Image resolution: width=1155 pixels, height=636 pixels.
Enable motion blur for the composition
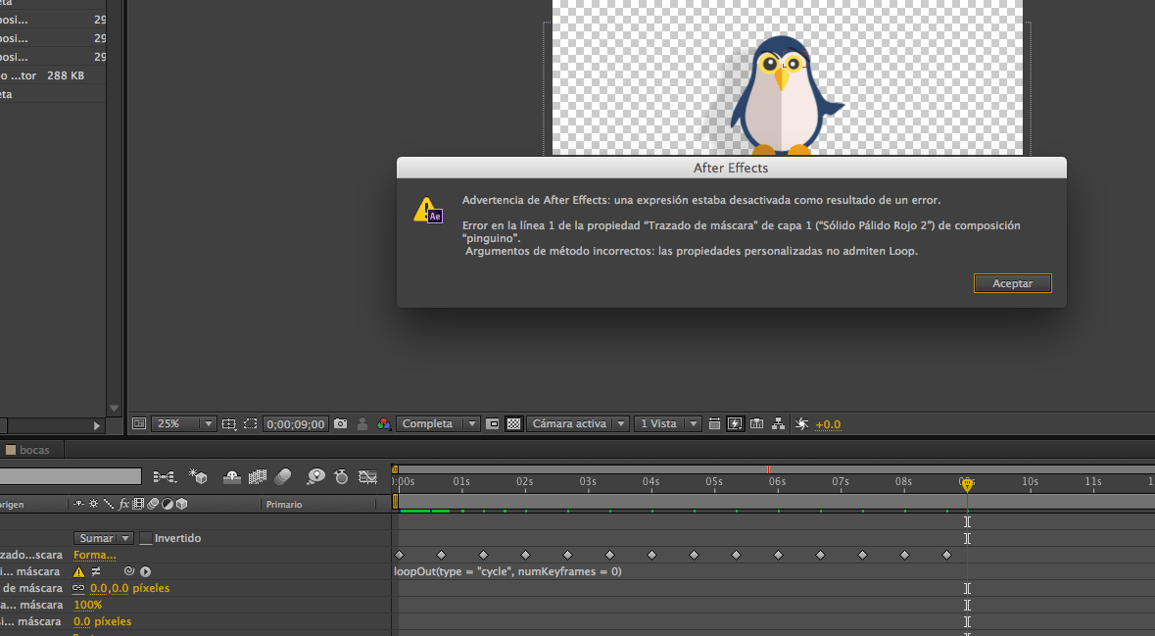click(x=282, y=477)
